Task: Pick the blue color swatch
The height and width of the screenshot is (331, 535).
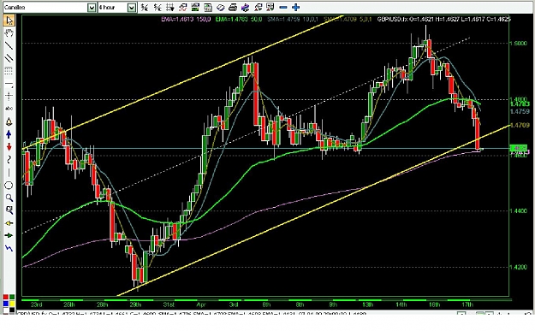Action: click(5, 304)
